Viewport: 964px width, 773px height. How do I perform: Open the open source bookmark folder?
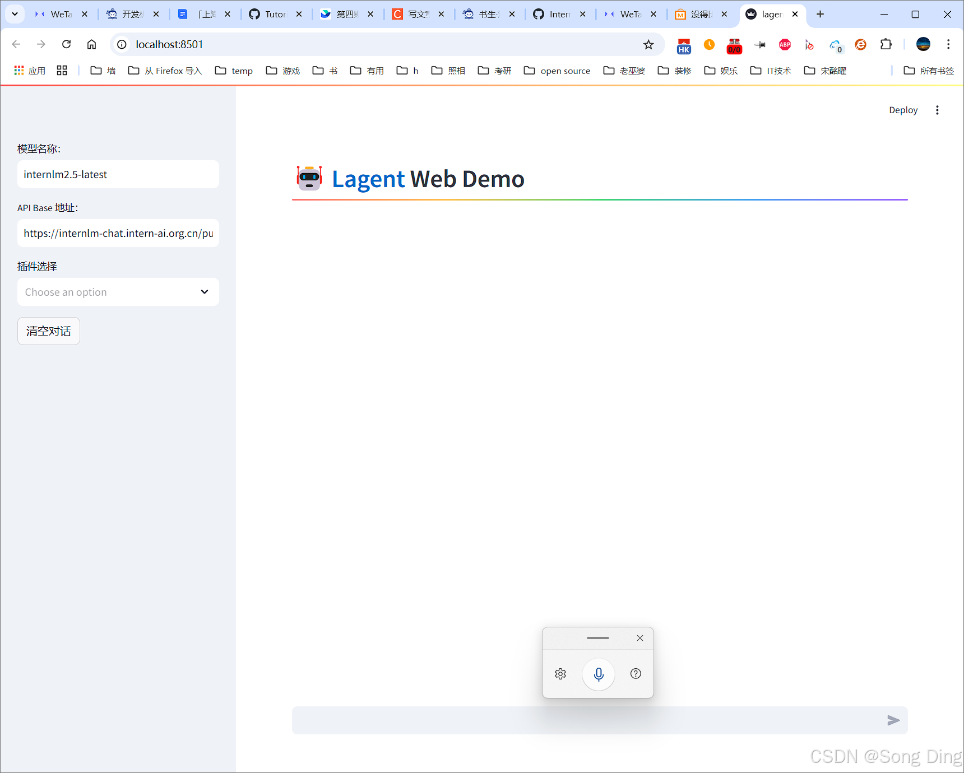pyautogui.click(x=557, y=71)
